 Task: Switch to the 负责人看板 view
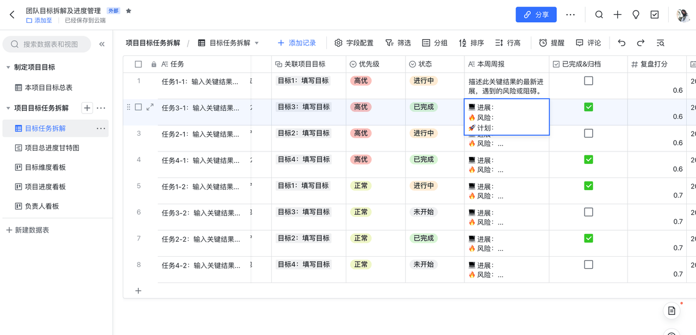point(41,206)
